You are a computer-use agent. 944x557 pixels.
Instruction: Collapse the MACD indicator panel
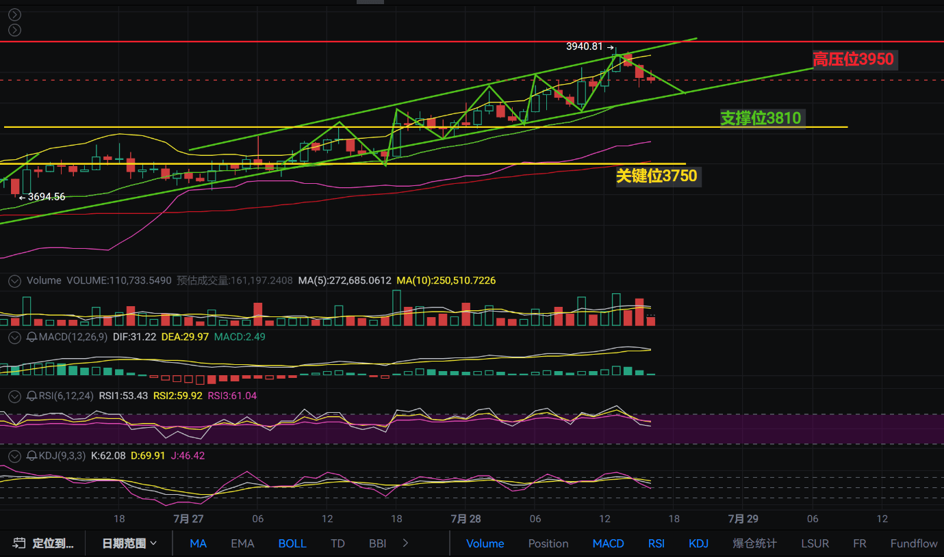(x=14, y=336)
